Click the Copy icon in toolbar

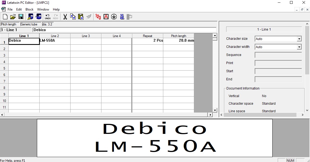coord(73,17)
